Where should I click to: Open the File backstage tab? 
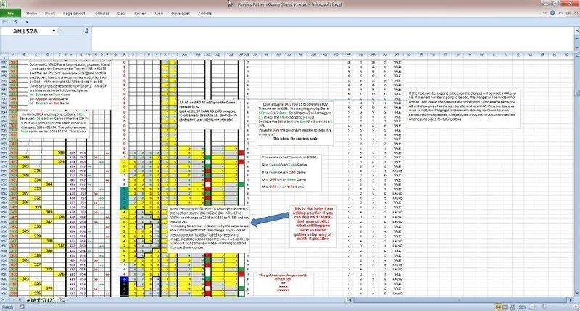(10, 13)
